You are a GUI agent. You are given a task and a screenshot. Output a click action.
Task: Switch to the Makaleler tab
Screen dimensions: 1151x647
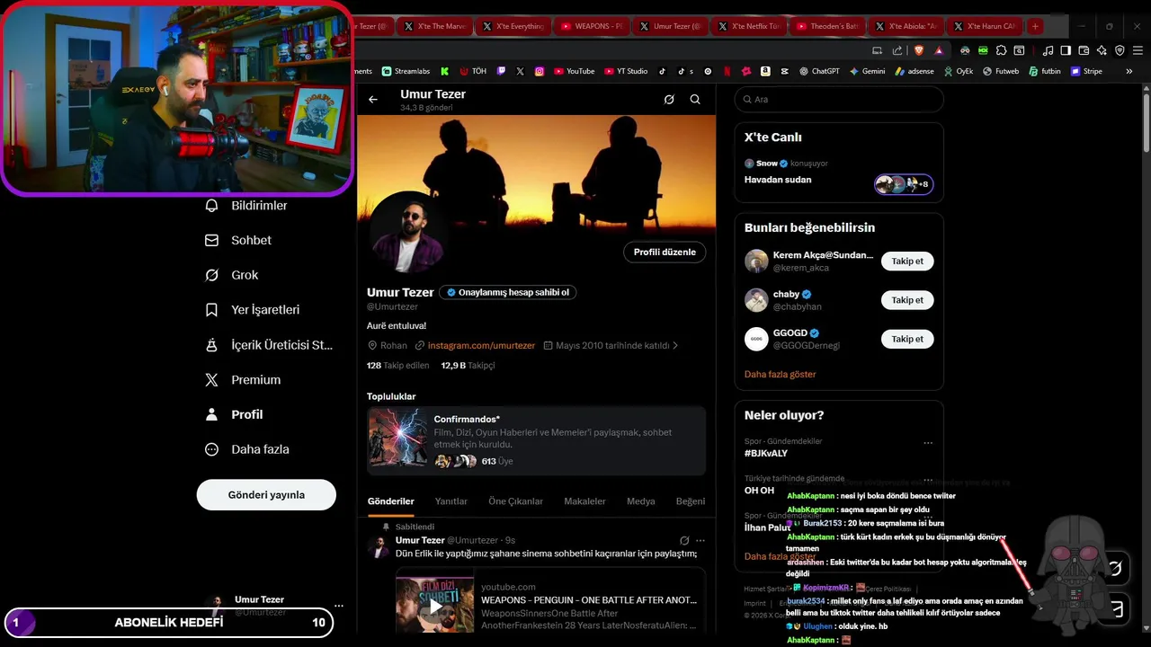[x=584, y=501]
